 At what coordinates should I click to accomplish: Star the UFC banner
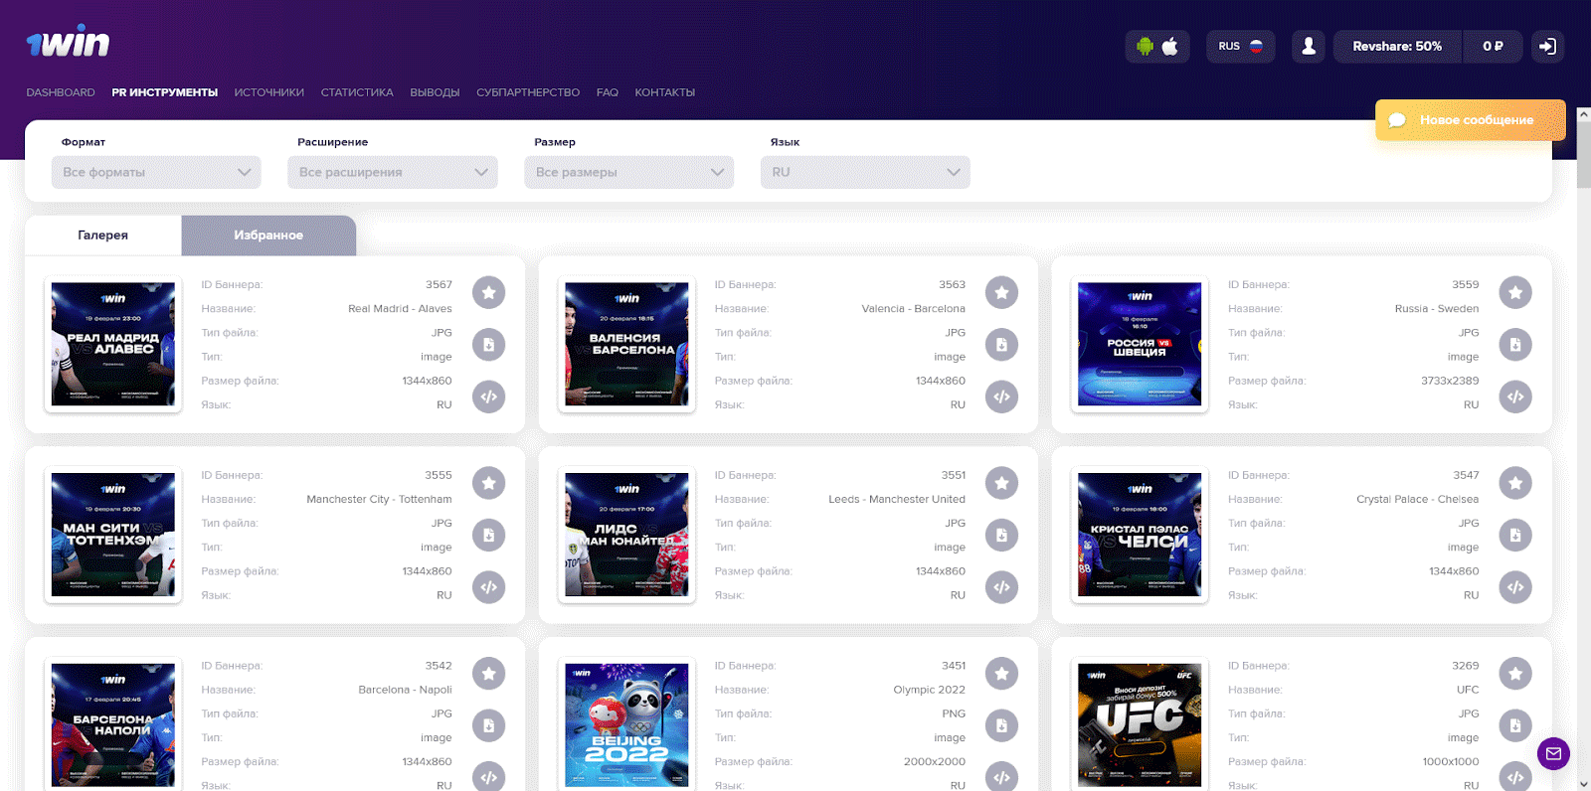1515,674
